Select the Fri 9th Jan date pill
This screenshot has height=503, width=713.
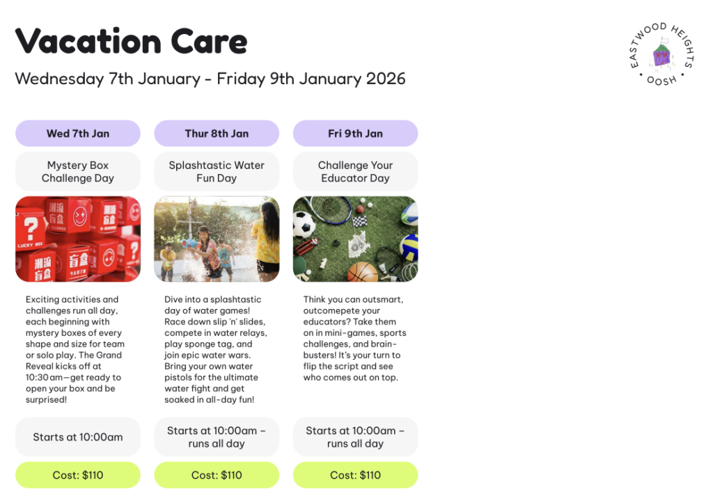click(355, 134)
